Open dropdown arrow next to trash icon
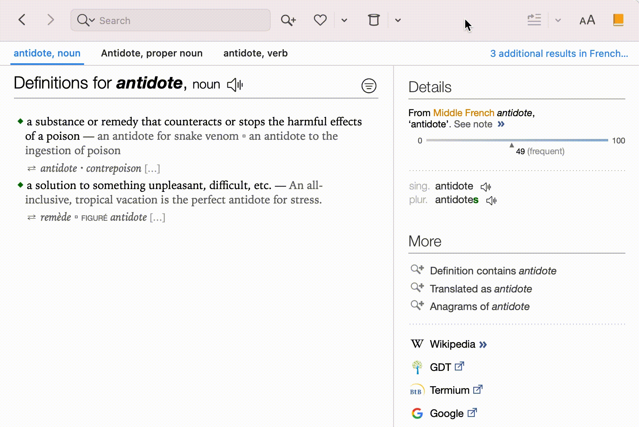This screenshot has width=639, height=427. point(398,20)
